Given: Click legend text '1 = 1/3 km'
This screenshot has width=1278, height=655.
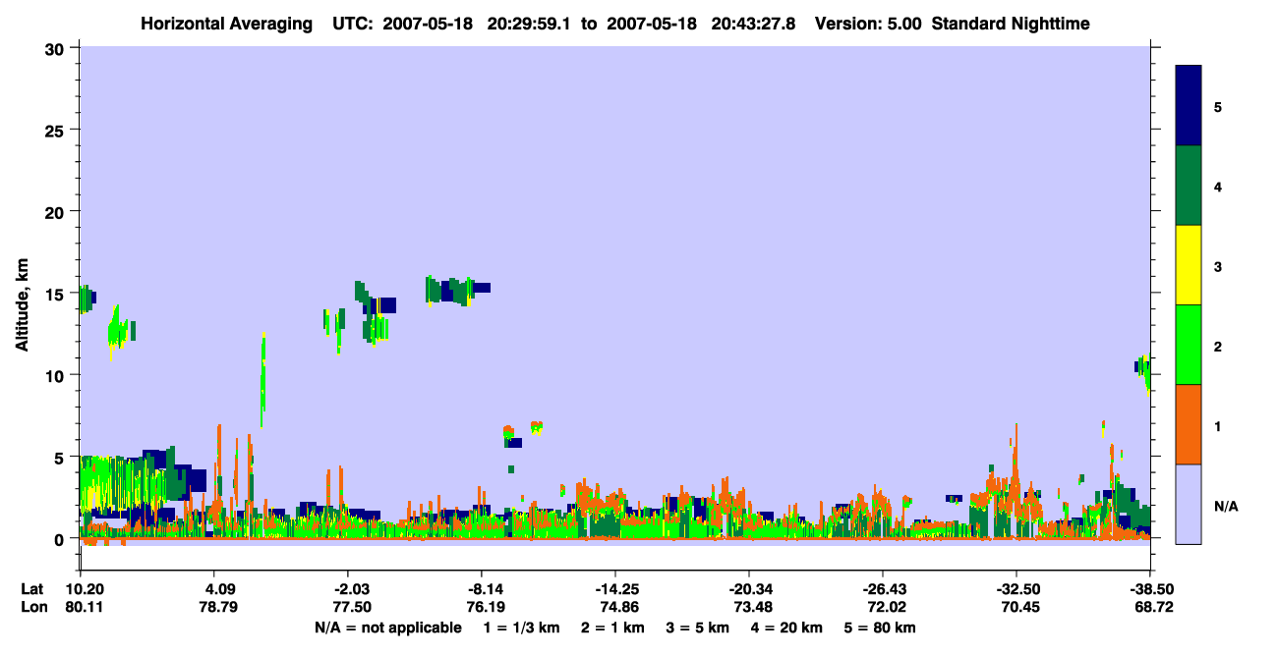Looking at the screenshot, I should tap(522, 628).
